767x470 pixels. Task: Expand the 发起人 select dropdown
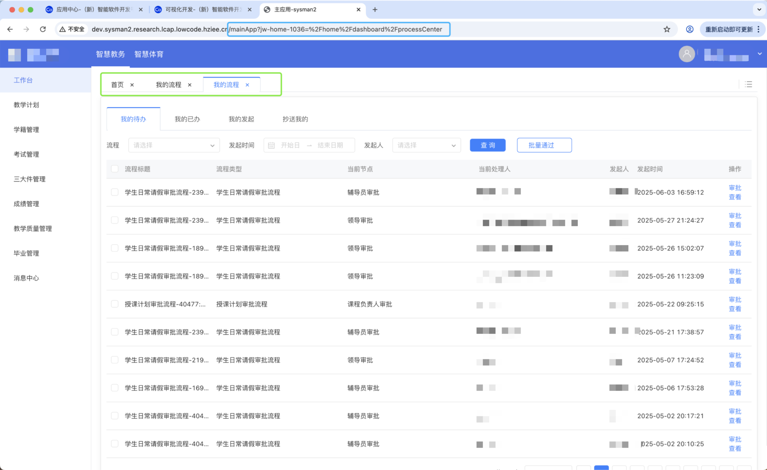(426, 145)
